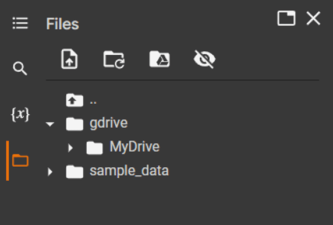
Task: Toggle show hidden files eye icon
Action: (204, 59)
